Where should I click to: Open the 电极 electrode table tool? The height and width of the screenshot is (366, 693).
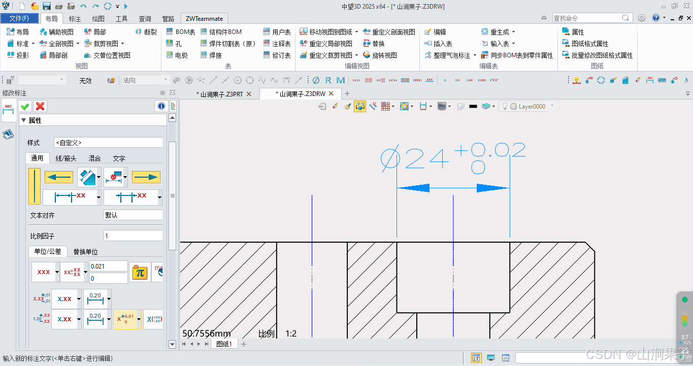(x=177, y=55)
